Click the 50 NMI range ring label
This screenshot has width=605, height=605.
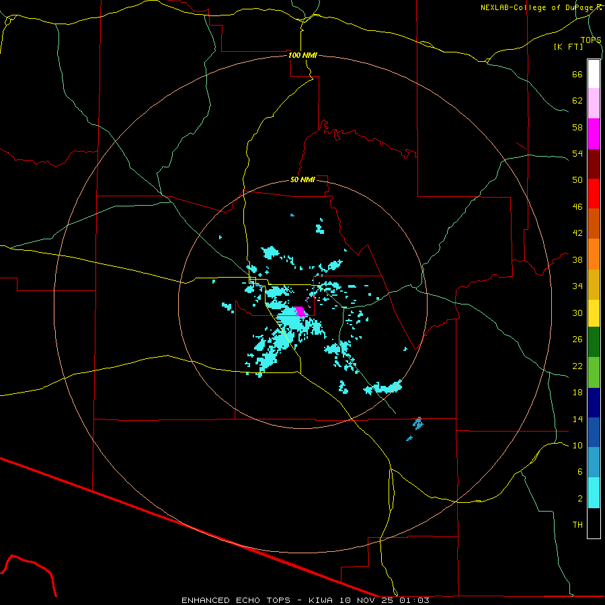click(x=302, y=179)
